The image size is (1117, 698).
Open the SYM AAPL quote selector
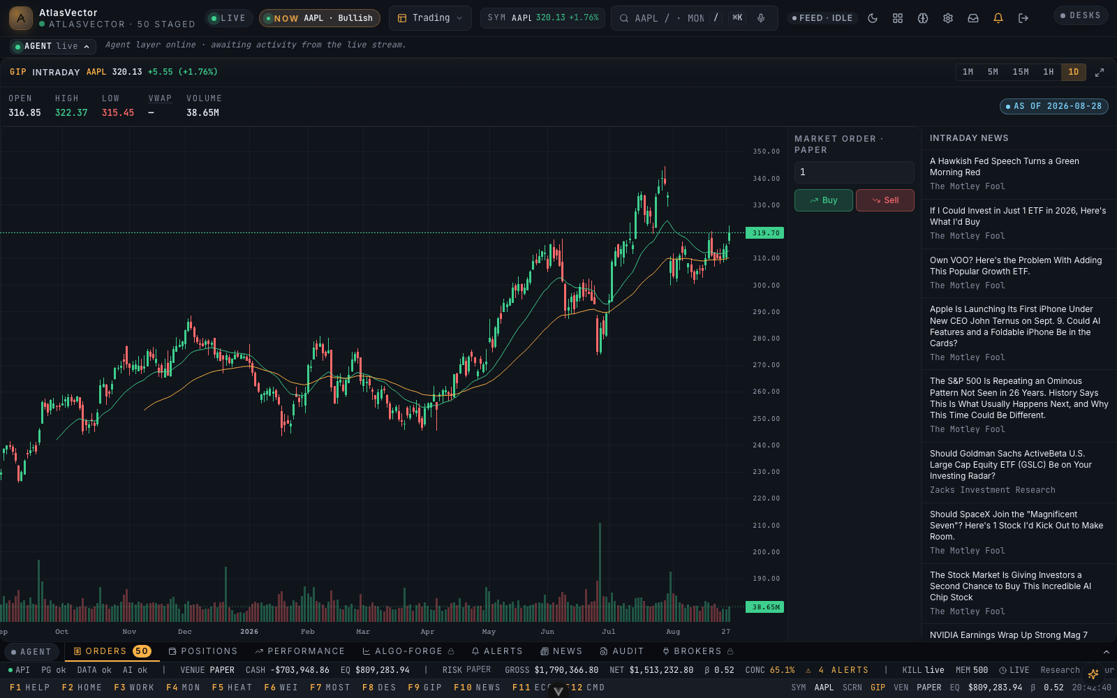point(542,18)
